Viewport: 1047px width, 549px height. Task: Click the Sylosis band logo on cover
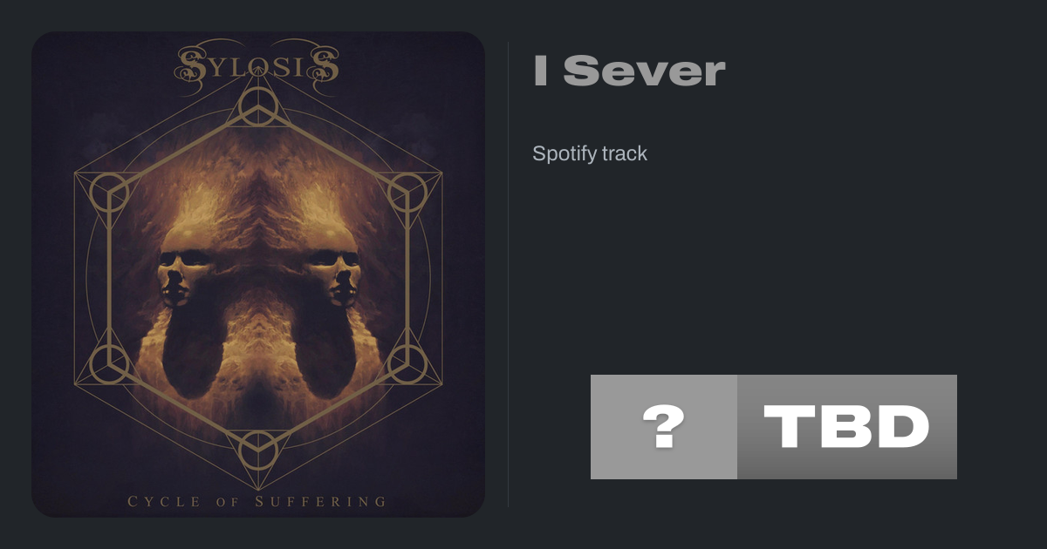258,64
